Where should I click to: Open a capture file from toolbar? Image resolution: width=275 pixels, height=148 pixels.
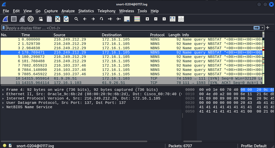coord(41,19)
